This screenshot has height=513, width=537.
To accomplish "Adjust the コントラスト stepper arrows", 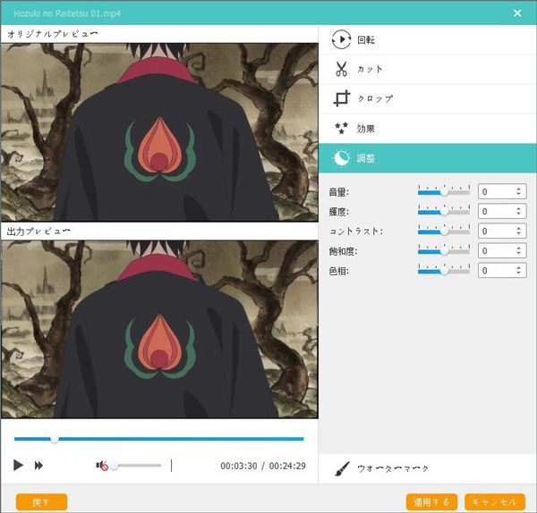I will [x=519, y=231].
